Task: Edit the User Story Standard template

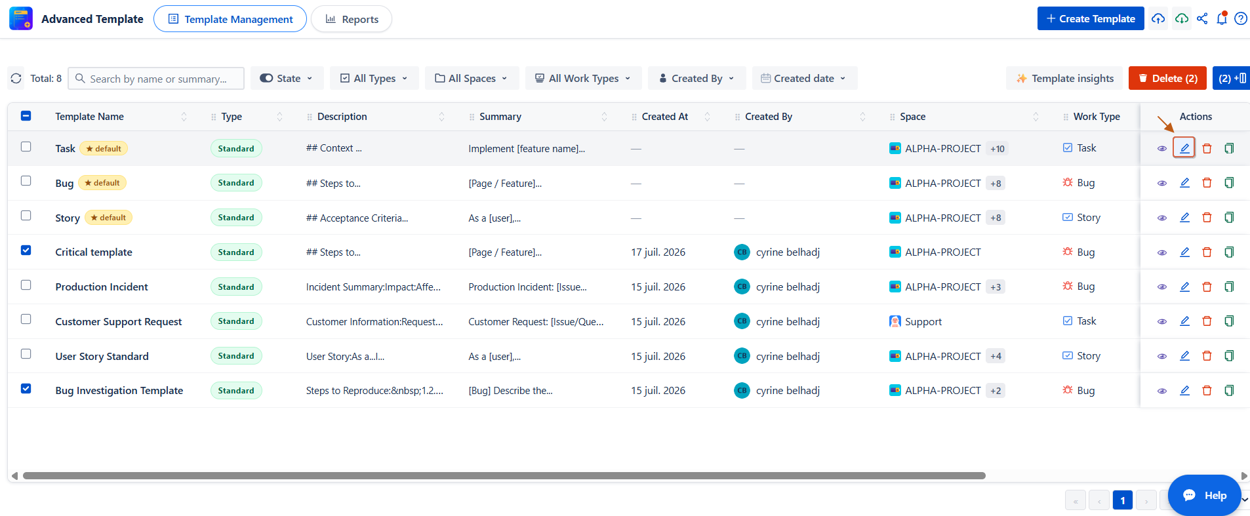Action: [1184, 356]
